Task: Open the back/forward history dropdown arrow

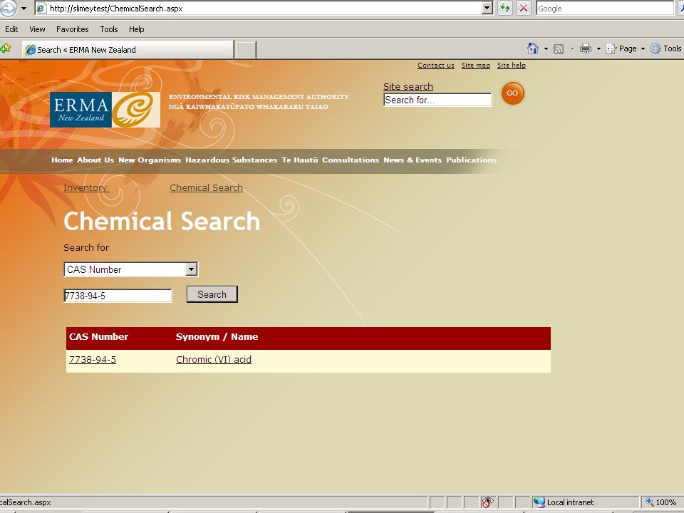Action: click(24, 9)
